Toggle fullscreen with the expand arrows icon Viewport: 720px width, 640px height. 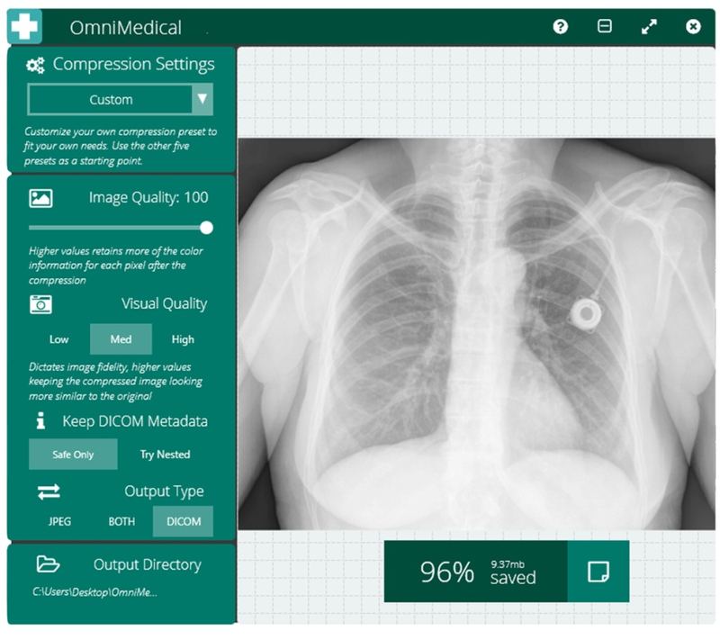pos(649,27)
